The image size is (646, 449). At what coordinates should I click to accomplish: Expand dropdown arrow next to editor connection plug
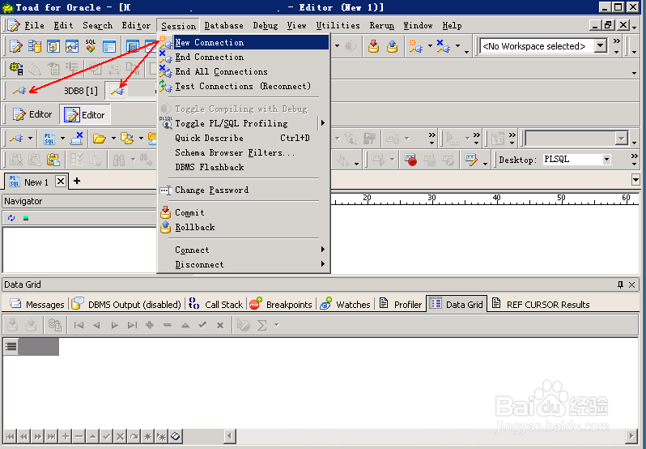[x=30, y=139]
